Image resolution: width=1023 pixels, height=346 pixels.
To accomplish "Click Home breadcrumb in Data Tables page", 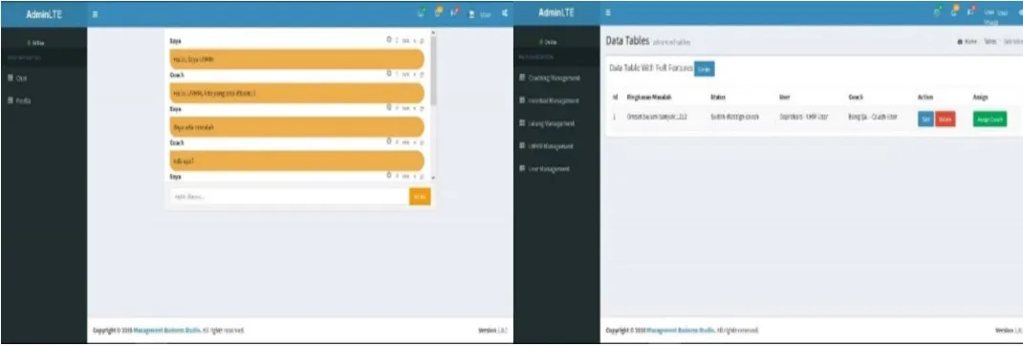I will (968, 41).
